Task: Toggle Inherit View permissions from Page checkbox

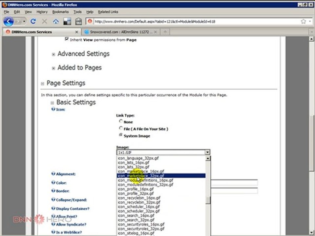Action: 67,39
